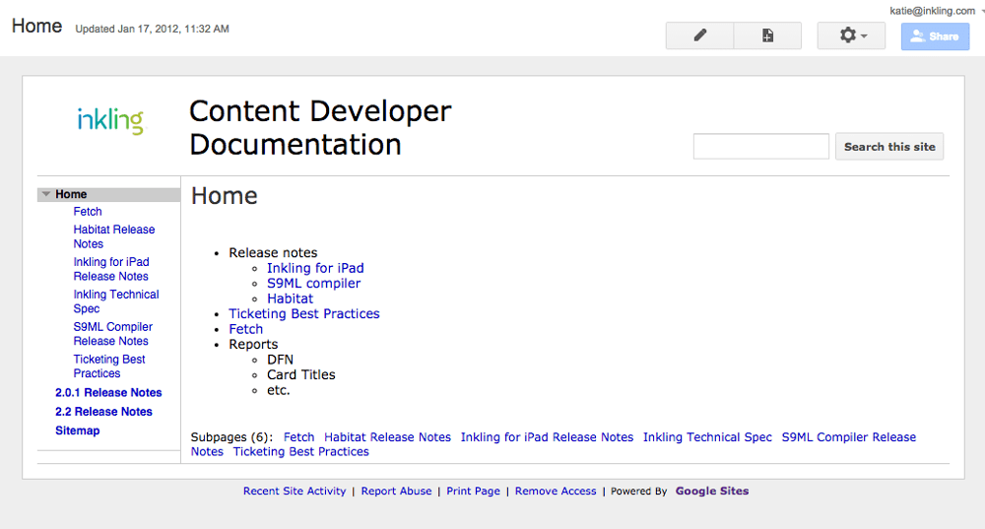Open Inkling for iPad Release Notes subpage link
Viewport: 985px width, 529px height.
[x=547, y=437]
